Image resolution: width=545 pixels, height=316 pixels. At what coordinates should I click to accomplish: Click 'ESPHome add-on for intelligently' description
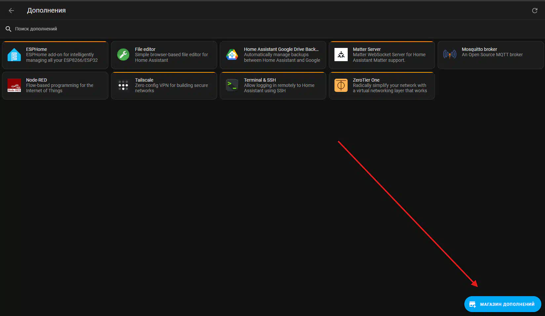point(62,57)
